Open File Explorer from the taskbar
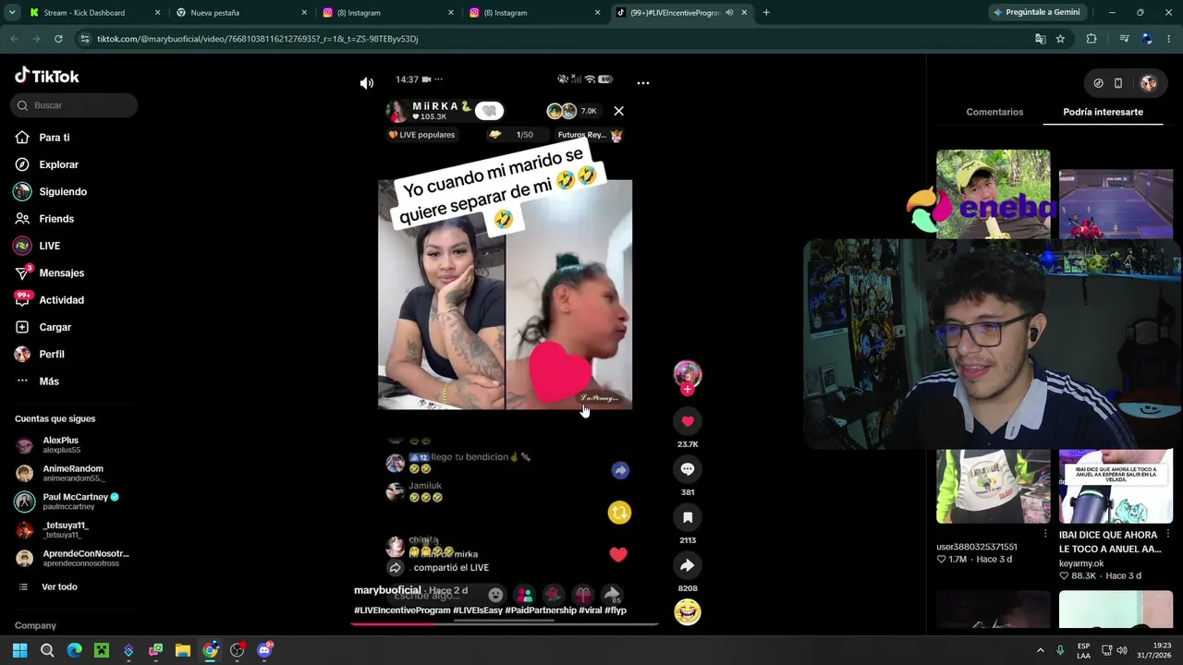Image resolution: width=1183 pixels, height=665 pixels. coord(183,650)
